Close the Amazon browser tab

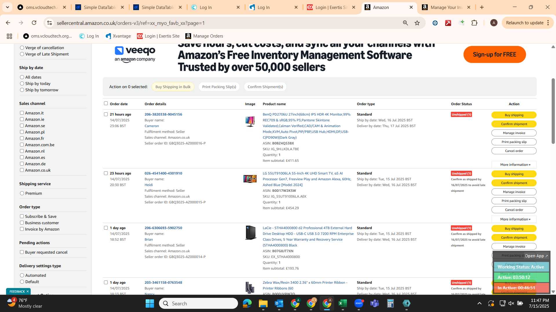411,7
